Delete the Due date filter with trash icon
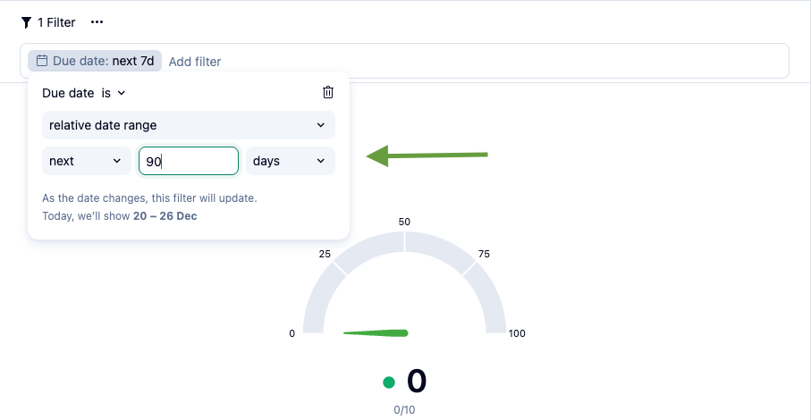Image resolution: width=811 pixels, height=420 pixels. pyautogui.click(x=328, y=92)
